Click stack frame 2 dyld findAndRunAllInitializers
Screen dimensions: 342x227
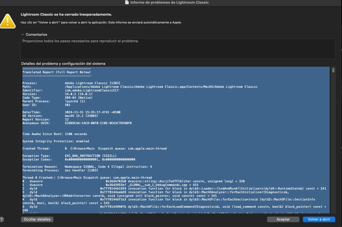tap(174, 188)
